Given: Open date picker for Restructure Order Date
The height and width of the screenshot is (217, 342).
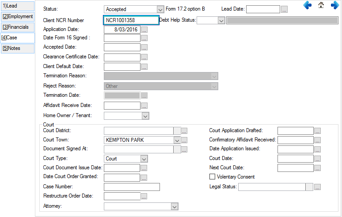Looking at the screenshot, I should pos(144,197).
